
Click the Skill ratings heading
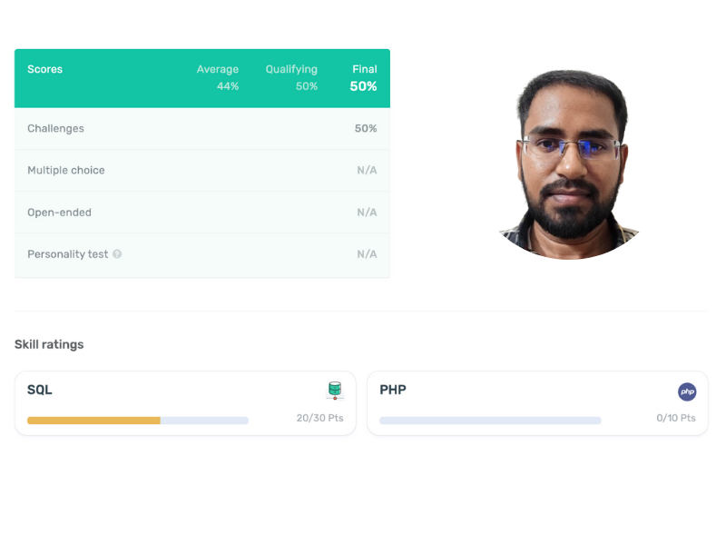49,344
